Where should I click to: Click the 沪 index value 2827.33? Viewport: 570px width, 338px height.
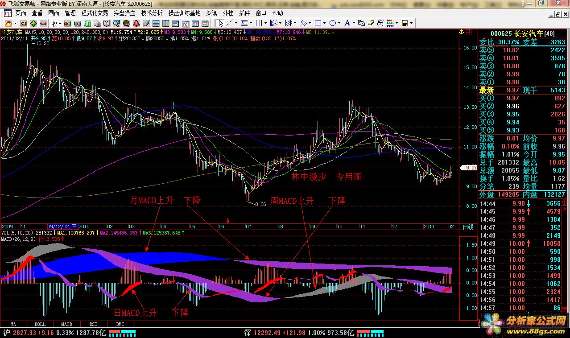pos(25,333)
